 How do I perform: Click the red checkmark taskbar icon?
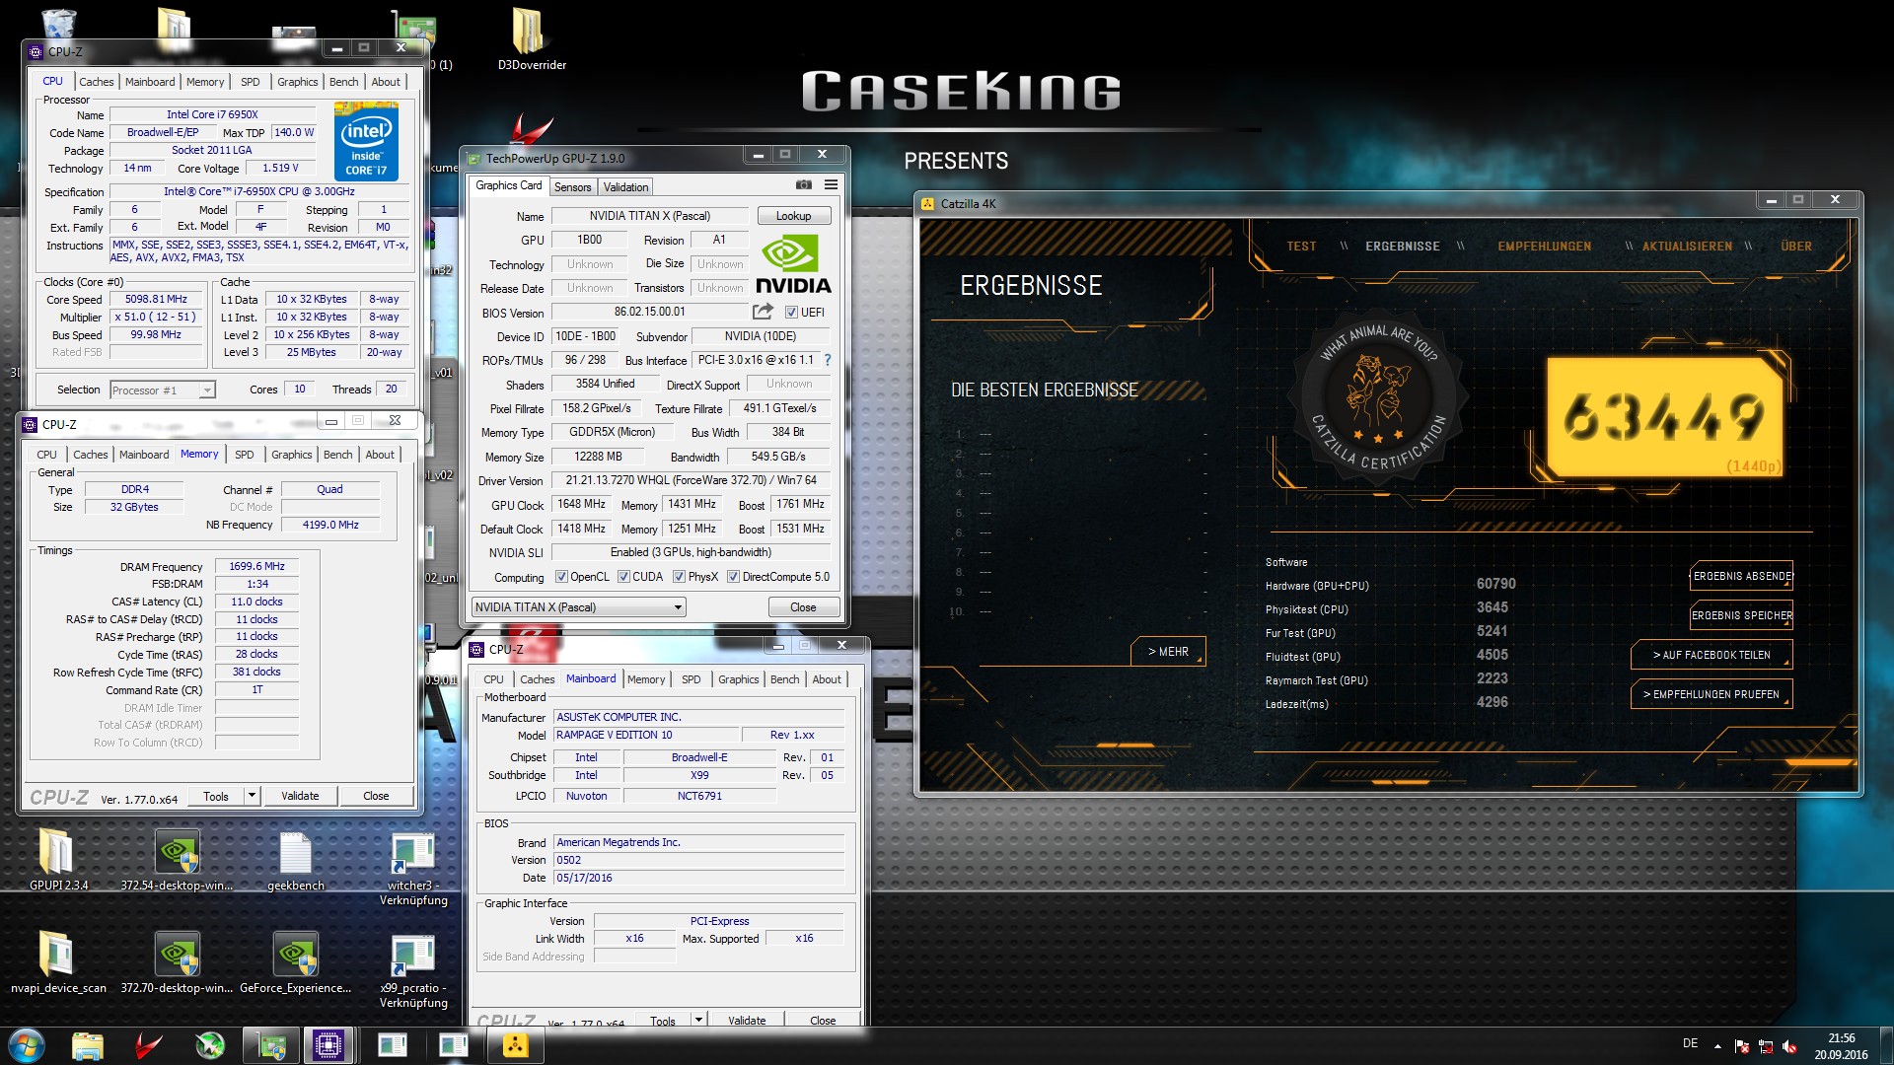149,1045
